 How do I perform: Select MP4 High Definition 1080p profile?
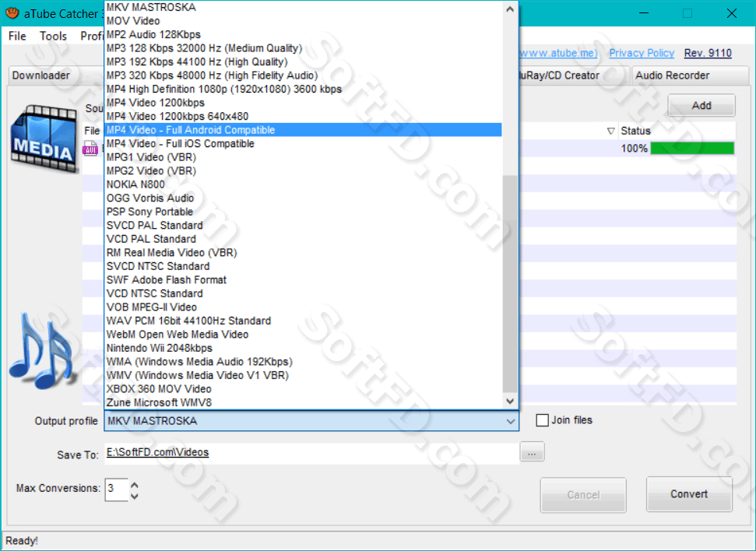[304, 89]
